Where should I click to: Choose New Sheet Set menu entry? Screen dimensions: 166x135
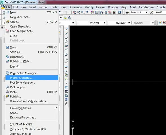(32, 17)
